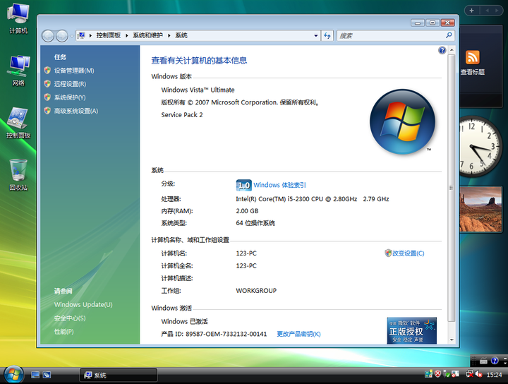This screenshot has height=384, width=508.
Task: Select the 网络 desktop icon
Action: tap(18, 71)
